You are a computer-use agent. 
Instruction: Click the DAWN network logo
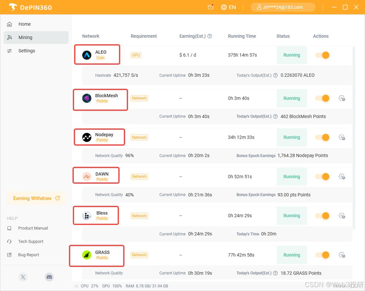pyautogui.click(x=86, y=177)
